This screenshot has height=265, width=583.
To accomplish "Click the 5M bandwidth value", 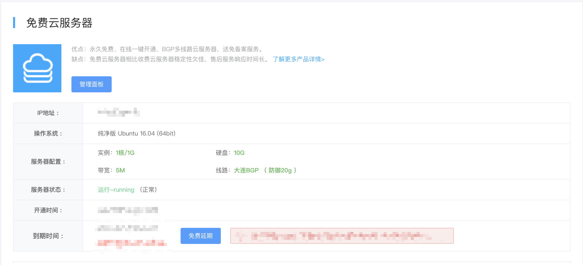I will tap(120, 170).
